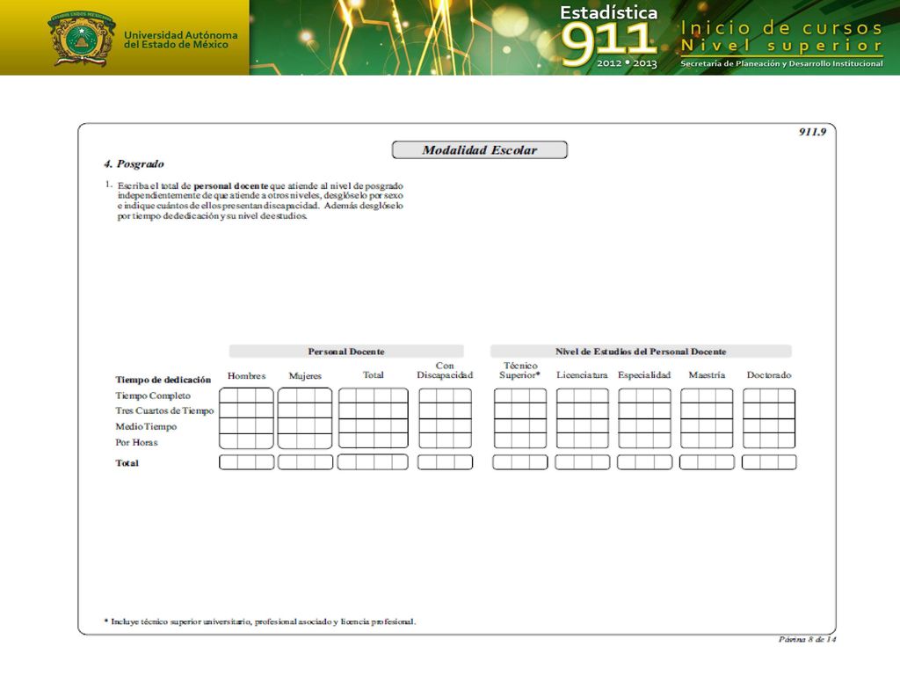
Task: Click the 'Tiempo de dedicación' label
Action: point(163,380)
